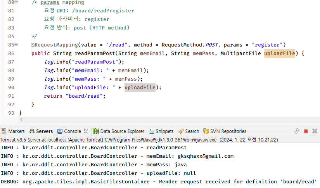Click the highlighted uploadFile parameter on line 86
This screenshot has height=188, width=320.
pyautogui.click(x=280, y=53)
